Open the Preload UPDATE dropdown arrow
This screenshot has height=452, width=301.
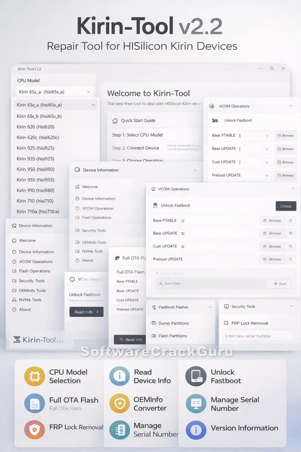click(x=267, y=176)
